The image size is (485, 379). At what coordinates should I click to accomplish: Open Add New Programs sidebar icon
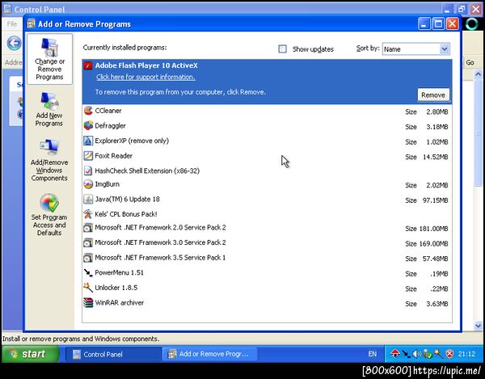(x=48, y=109)
